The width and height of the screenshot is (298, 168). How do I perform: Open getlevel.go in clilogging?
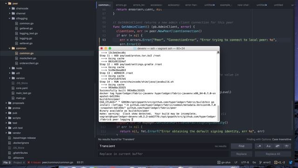[x=26, y=28]
